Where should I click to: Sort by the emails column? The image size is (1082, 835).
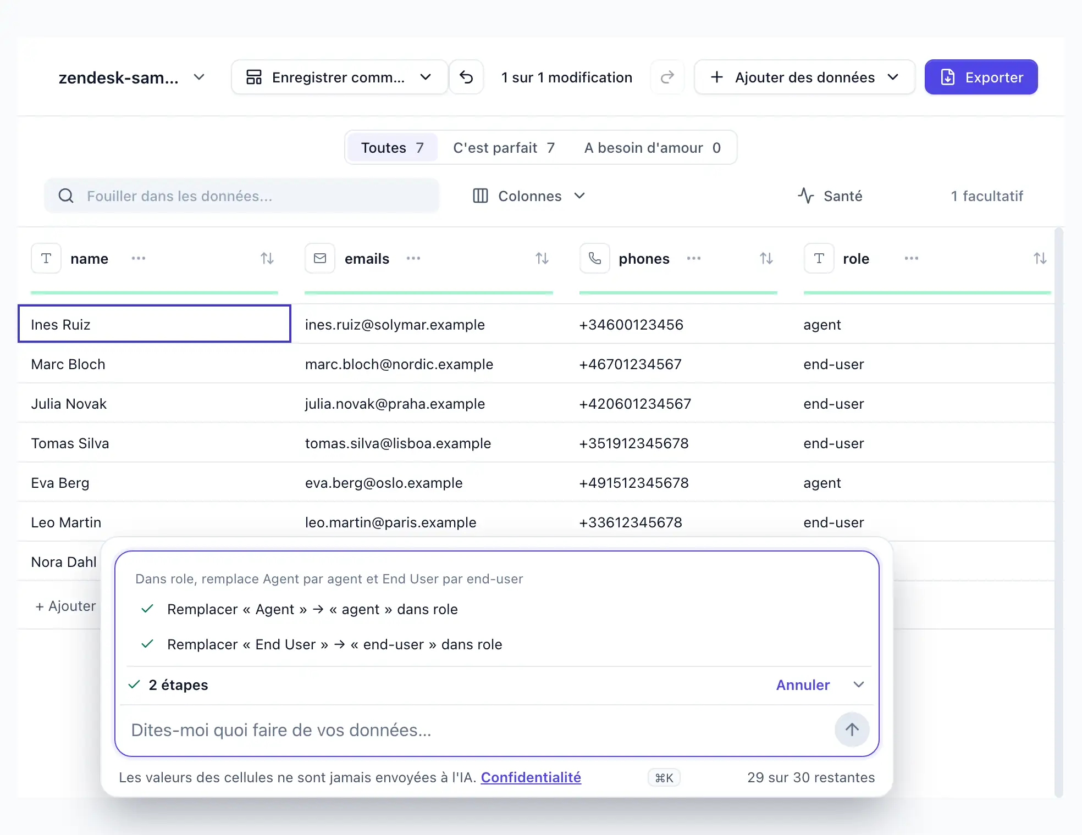click(x=542, y=258)
